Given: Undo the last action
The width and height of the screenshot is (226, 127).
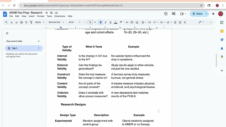Looking at the screenshot, I should 12,22.
